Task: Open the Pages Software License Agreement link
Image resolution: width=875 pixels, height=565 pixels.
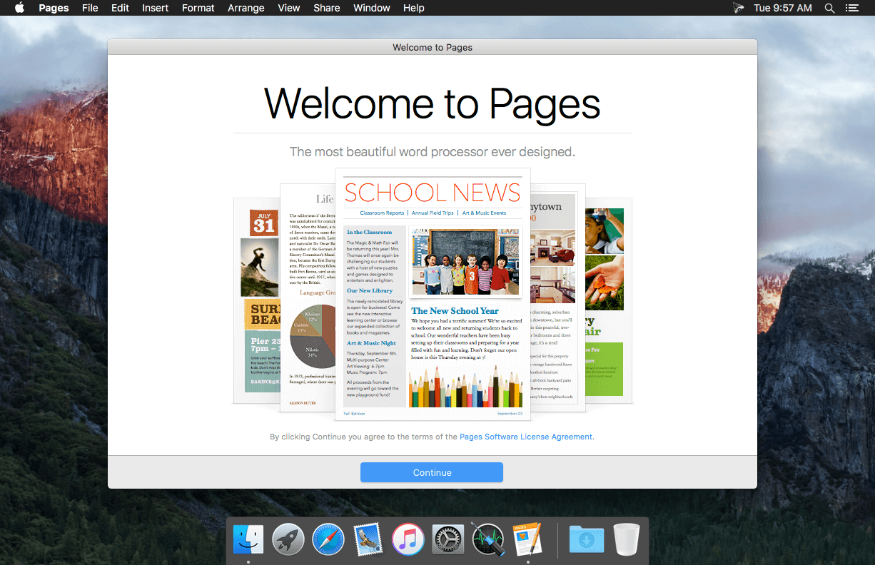Action: [526, 437]
